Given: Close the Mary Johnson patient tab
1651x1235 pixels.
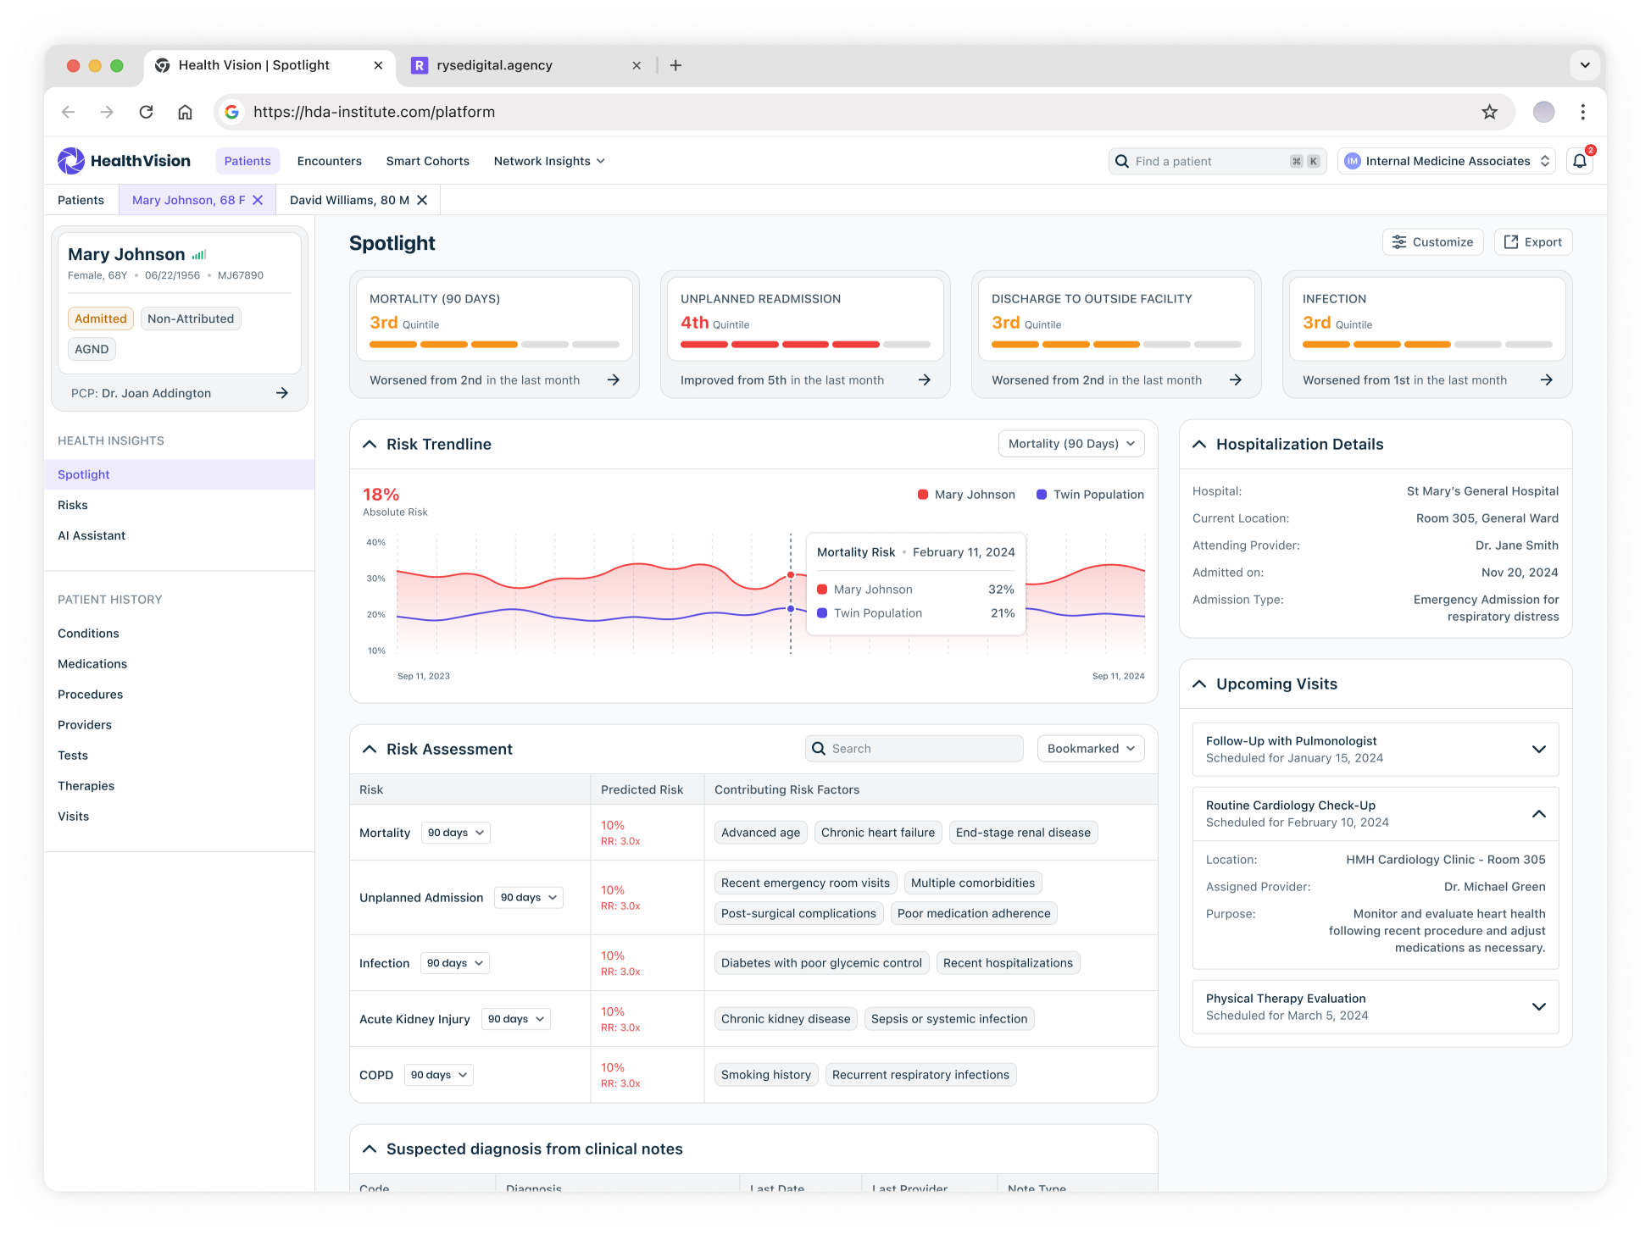Looking at the screenshot, I should click(x=258, y=200).
